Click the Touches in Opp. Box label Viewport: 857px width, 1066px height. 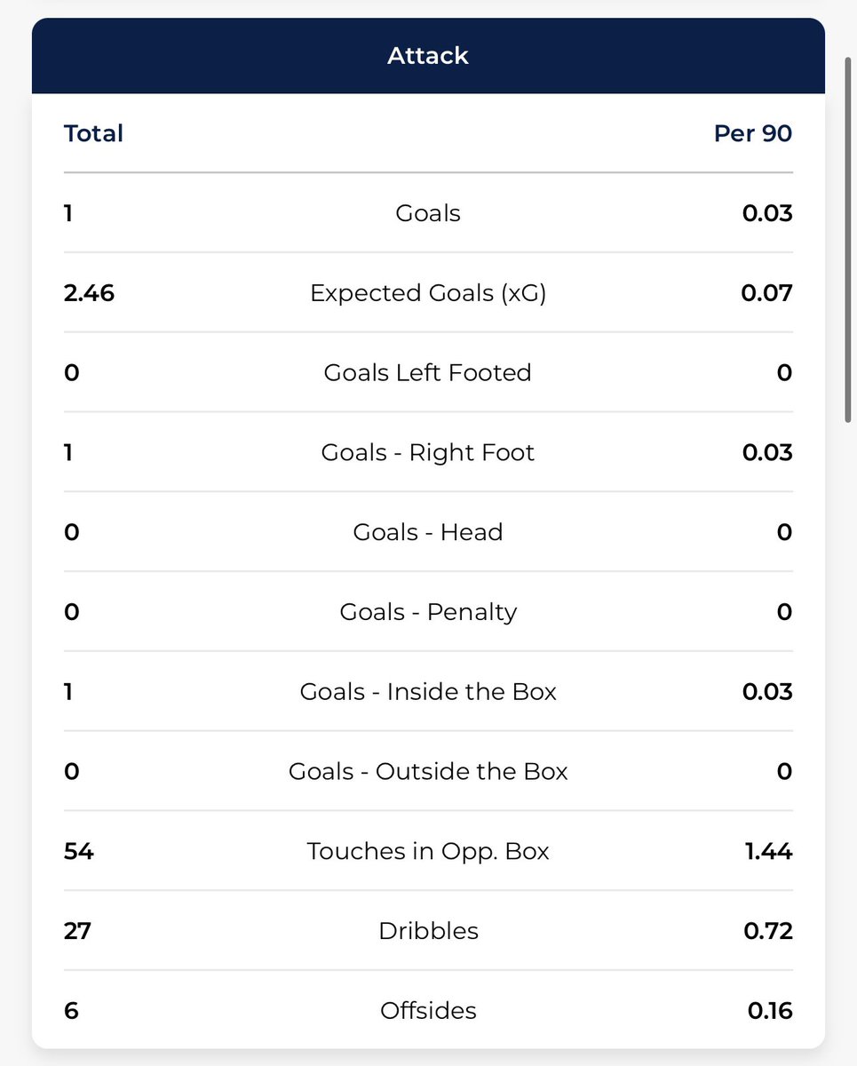point(428,851)
